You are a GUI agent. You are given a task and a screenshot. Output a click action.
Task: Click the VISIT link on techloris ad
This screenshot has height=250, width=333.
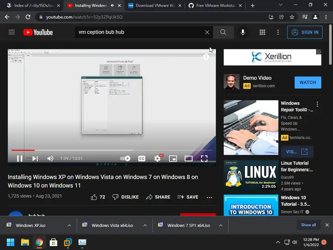297,152
